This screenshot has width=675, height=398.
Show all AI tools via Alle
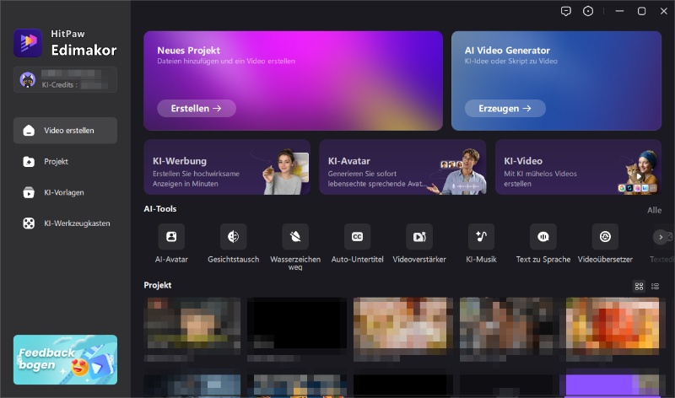(x=655, y=210)
